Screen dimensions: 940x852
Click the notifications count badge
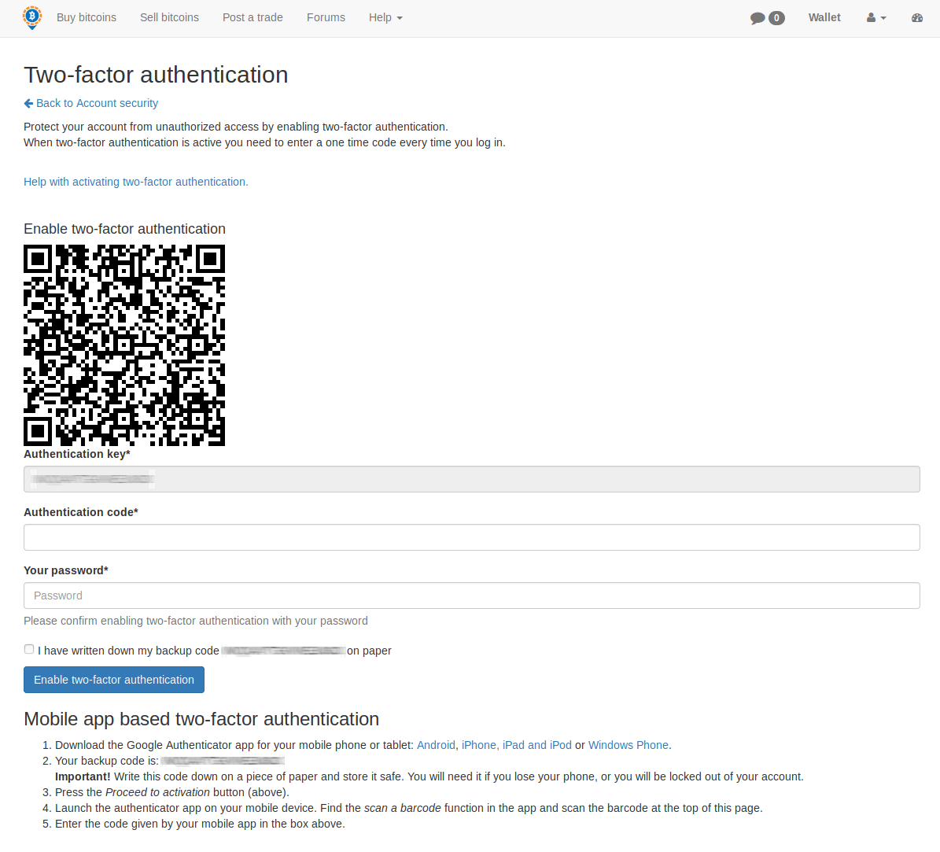click(776, 18)
